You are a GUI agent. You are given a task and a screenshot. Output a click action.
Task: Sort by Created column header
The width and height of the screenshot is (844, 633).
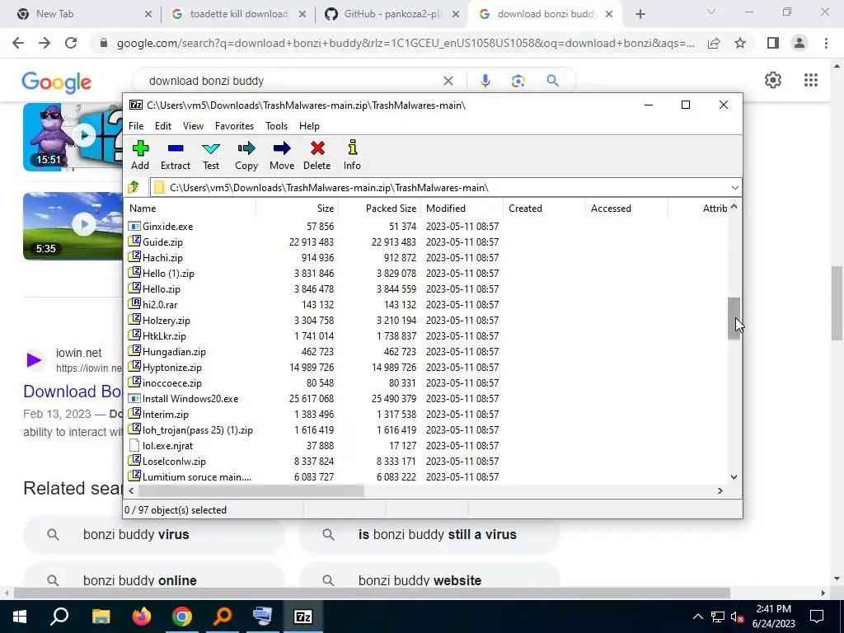point(544,209)
